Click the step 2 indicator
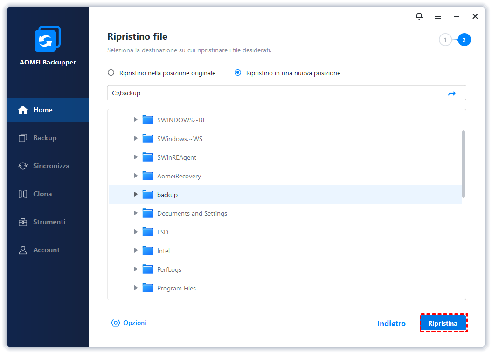Viewport: 492px width, 354px height. coord(464,40)
